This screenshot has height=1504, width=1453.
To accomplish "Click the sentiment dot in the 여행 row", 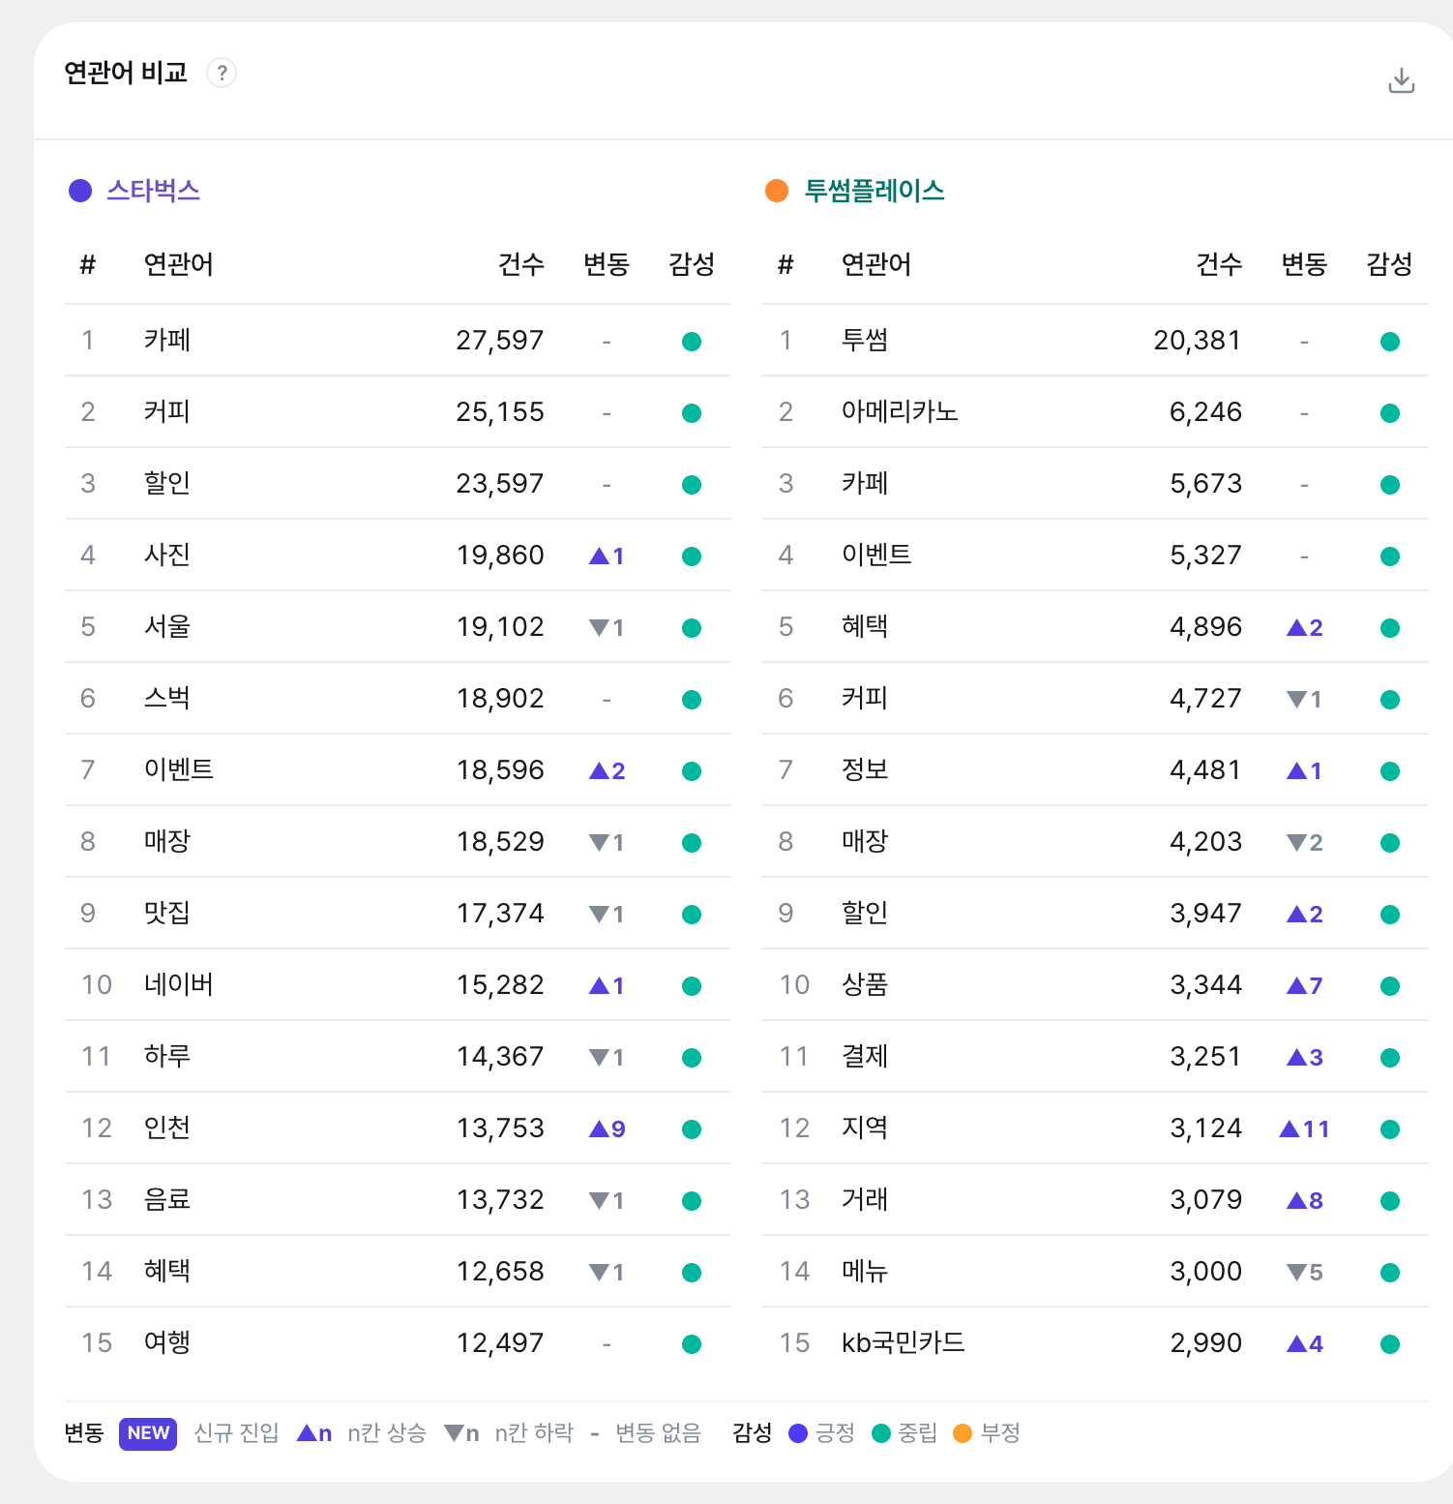I will [692, 1343].
